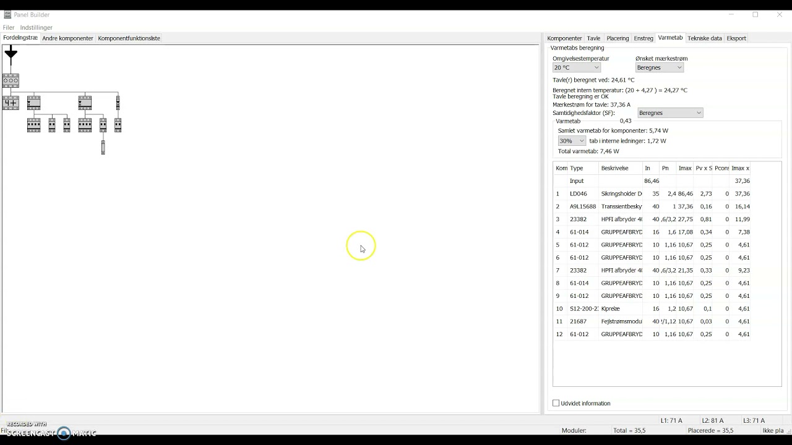Open the Enstreg tab
This screenshot has width=792, height=445.
point(643,38)
